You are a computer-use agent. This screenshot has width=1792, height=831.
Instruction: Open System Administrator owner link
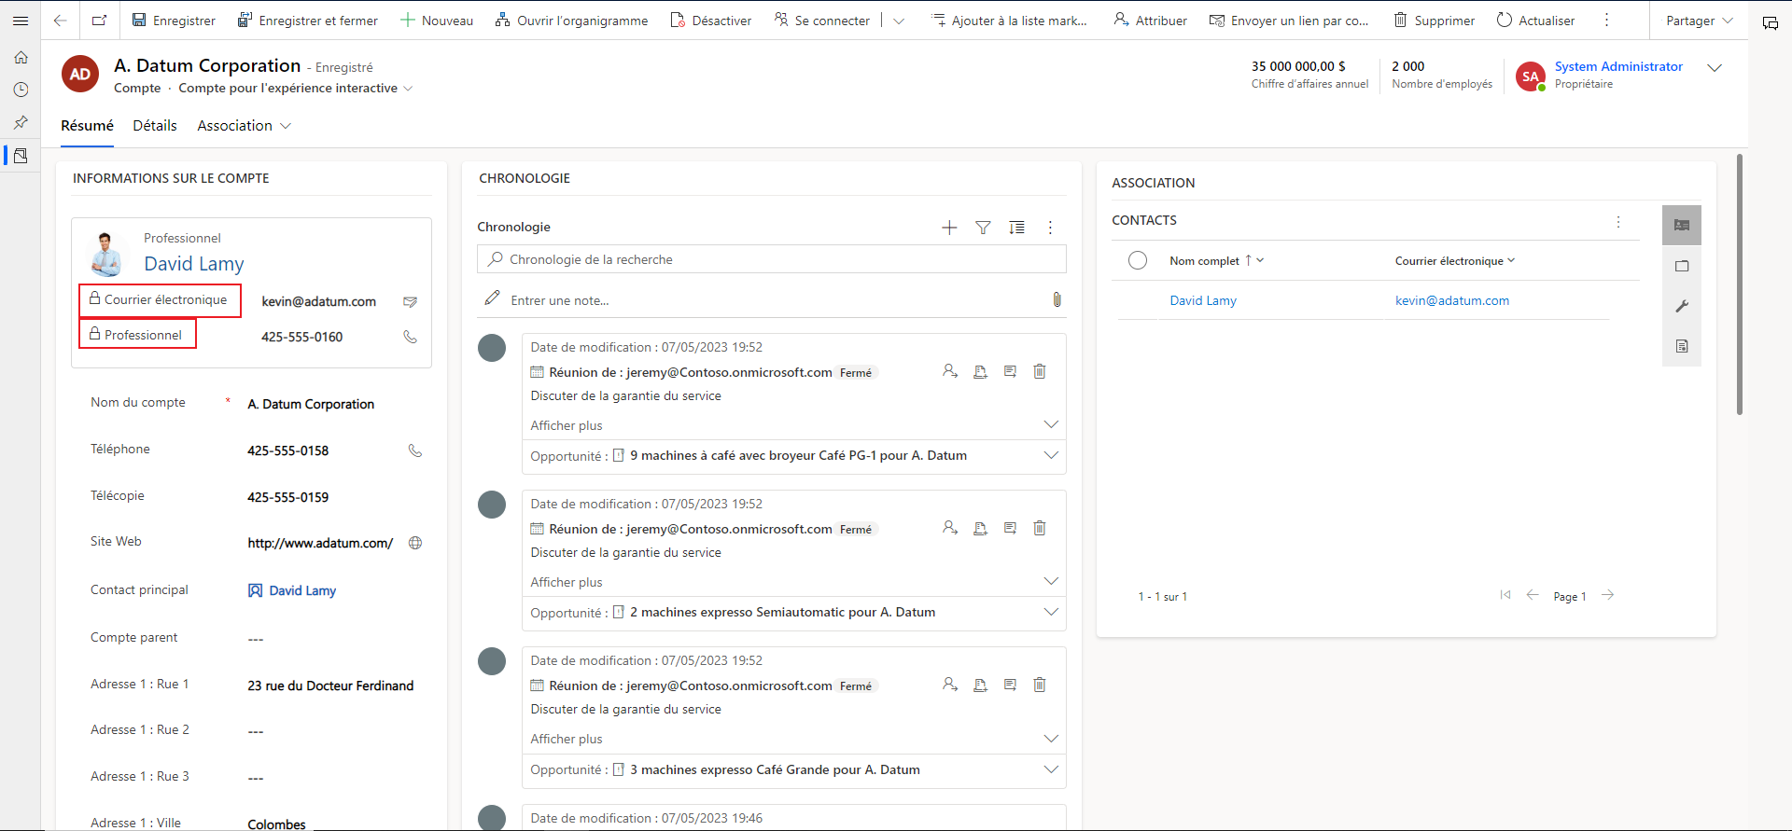[x=1618, y=66]
